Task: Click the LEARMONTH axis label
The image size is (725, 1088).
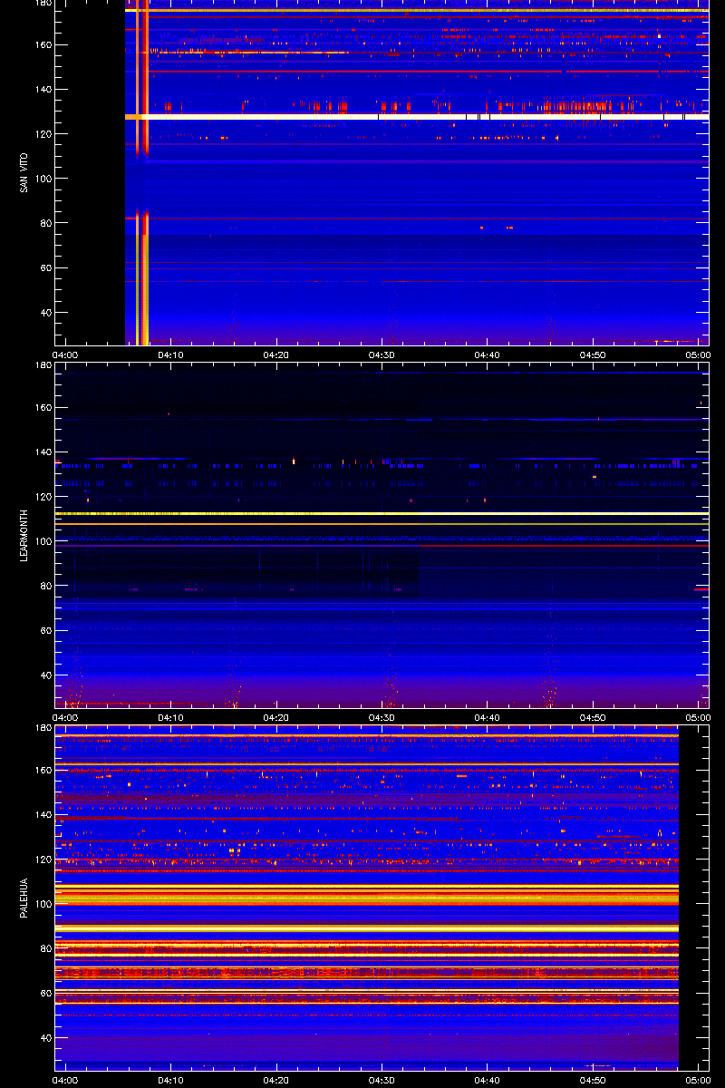Action: (x=24, y=535)
